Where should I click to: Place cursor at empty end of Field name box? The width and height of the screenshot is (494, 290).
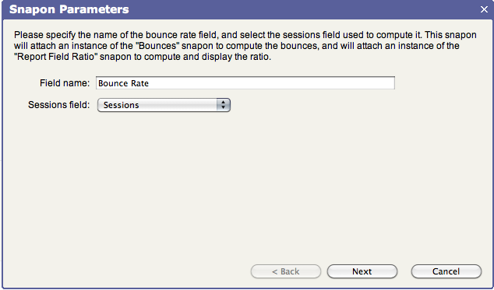point(271,83)
